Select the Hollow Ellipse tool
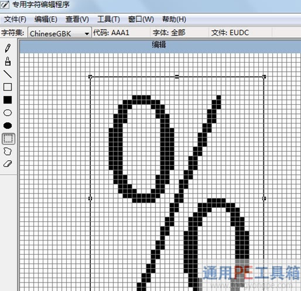This screenshot has height=291, width=301. (8, 113)
